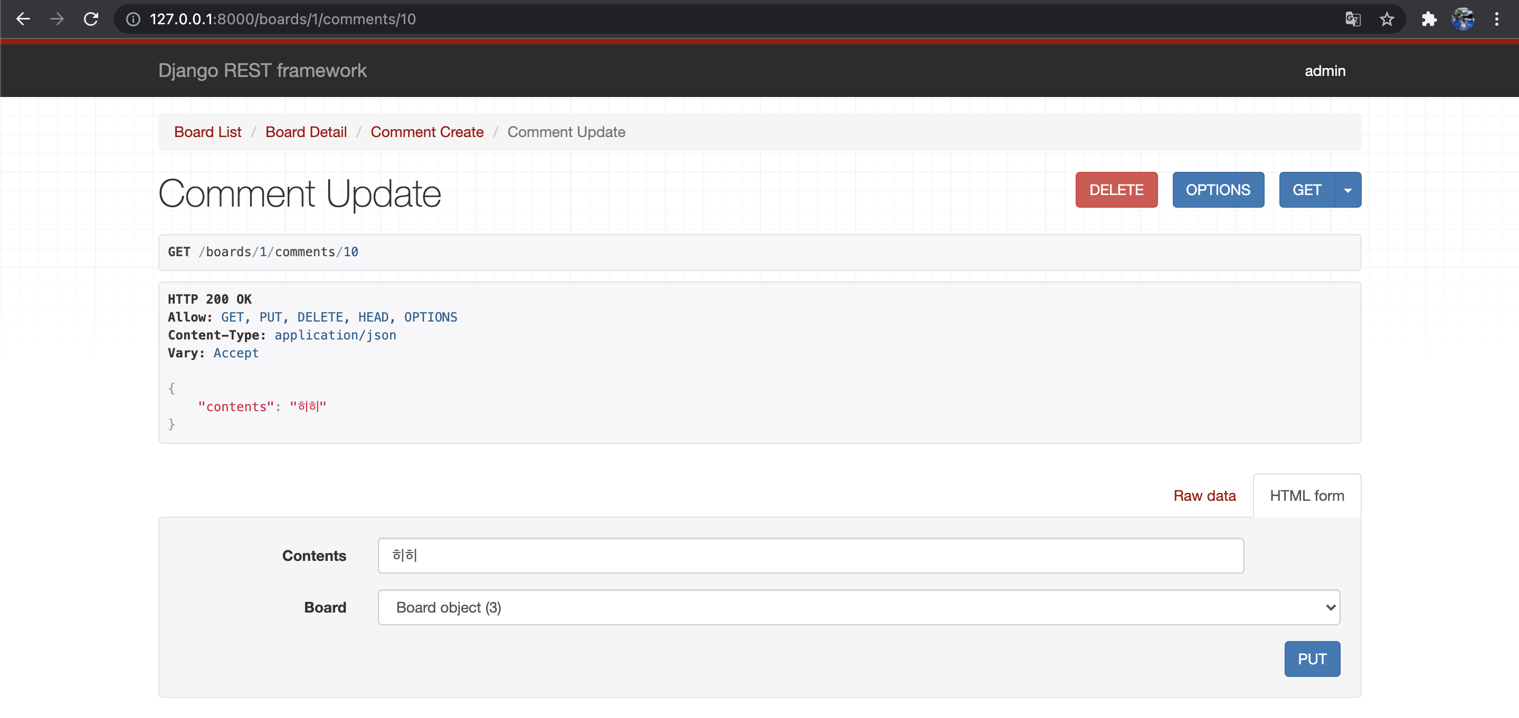Viewport: 1519px width, 718px height.
Task: Click into the Contents text field
Action: click(x=811, y=556)
